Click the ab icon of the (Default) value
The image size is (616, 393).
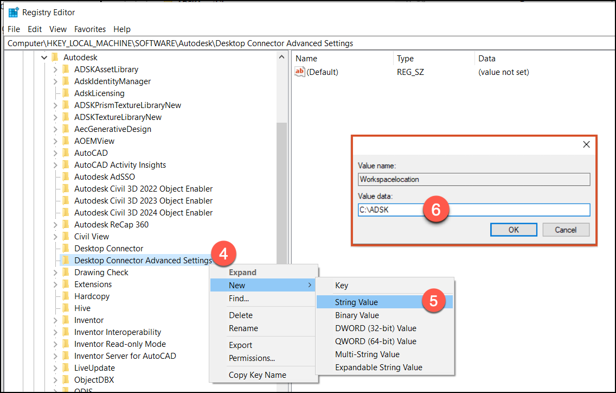click(300, 72)
